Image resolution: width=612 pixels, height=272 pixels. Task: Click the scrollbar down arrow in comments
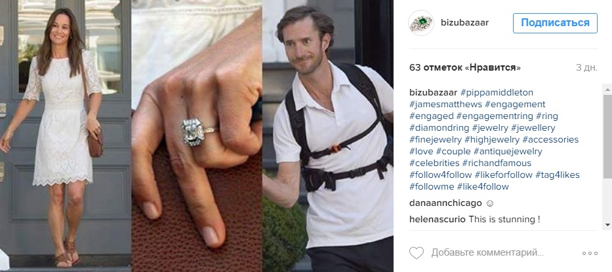pyautogui.click(x=607, y=225)
